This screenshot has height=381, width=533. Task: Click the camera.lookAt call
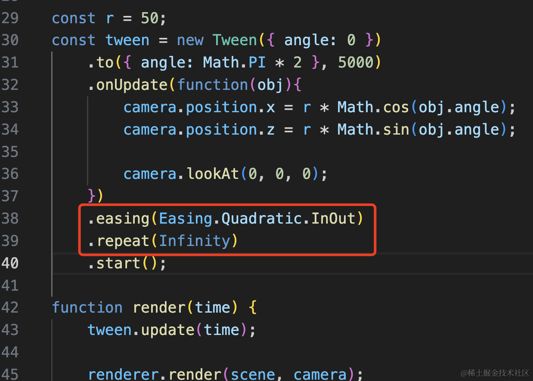click(181, 174)
